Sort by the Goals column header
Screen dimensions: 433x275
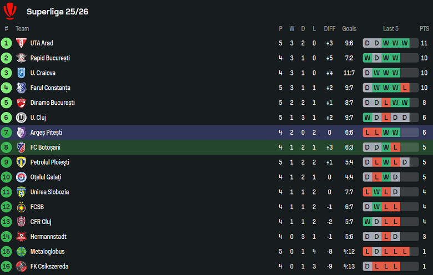tap(349, 29)
